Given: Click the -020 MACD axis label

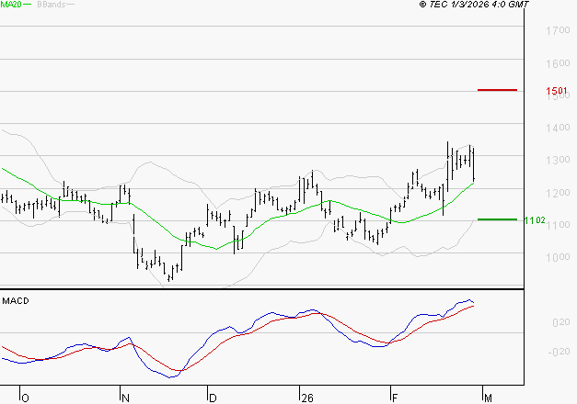Looking at the screenshot, I should click(x=559, y=352).
